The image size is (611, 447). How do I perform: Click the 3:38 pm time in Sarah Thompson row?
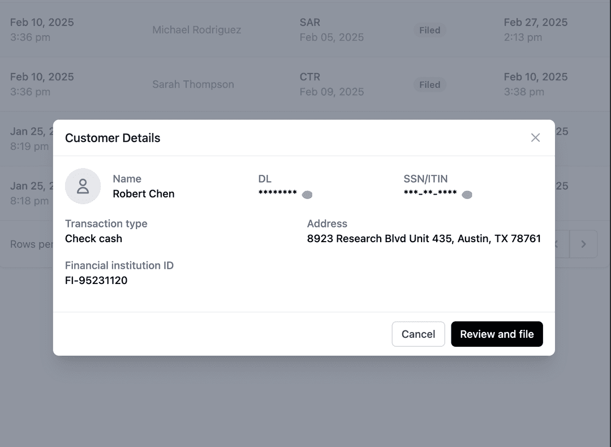tap(524, 92)
